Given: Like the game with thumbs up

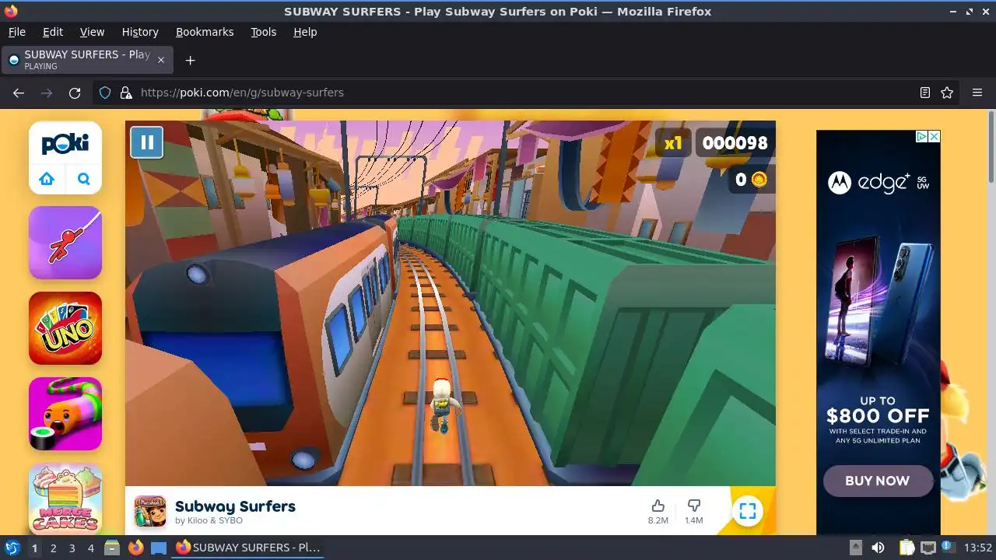Looking at the screenshot, I should pos(658,506).
